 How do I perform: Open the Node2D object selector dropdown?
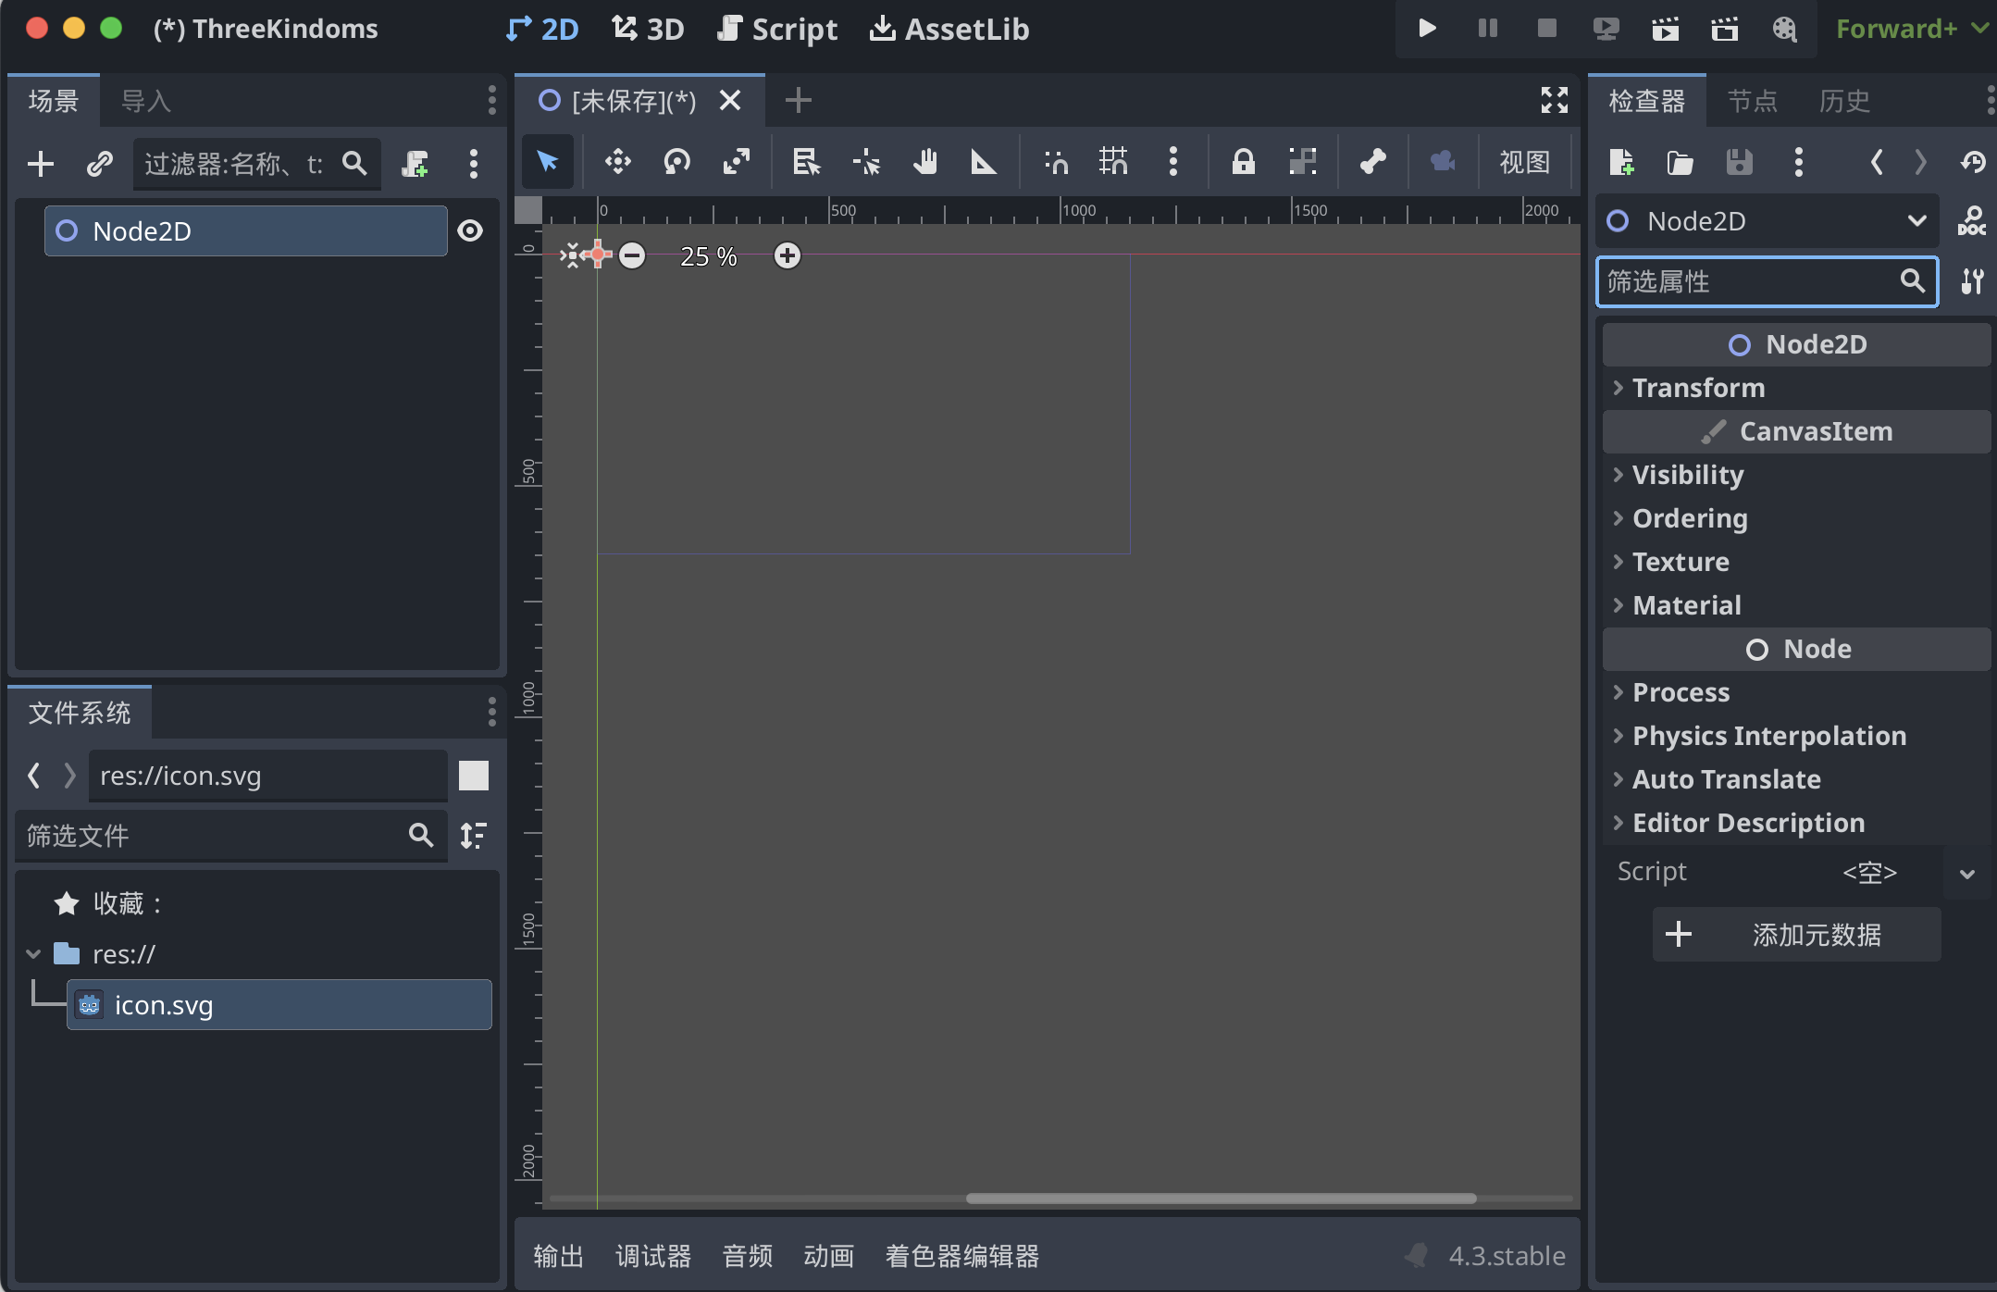point(1768,220)
